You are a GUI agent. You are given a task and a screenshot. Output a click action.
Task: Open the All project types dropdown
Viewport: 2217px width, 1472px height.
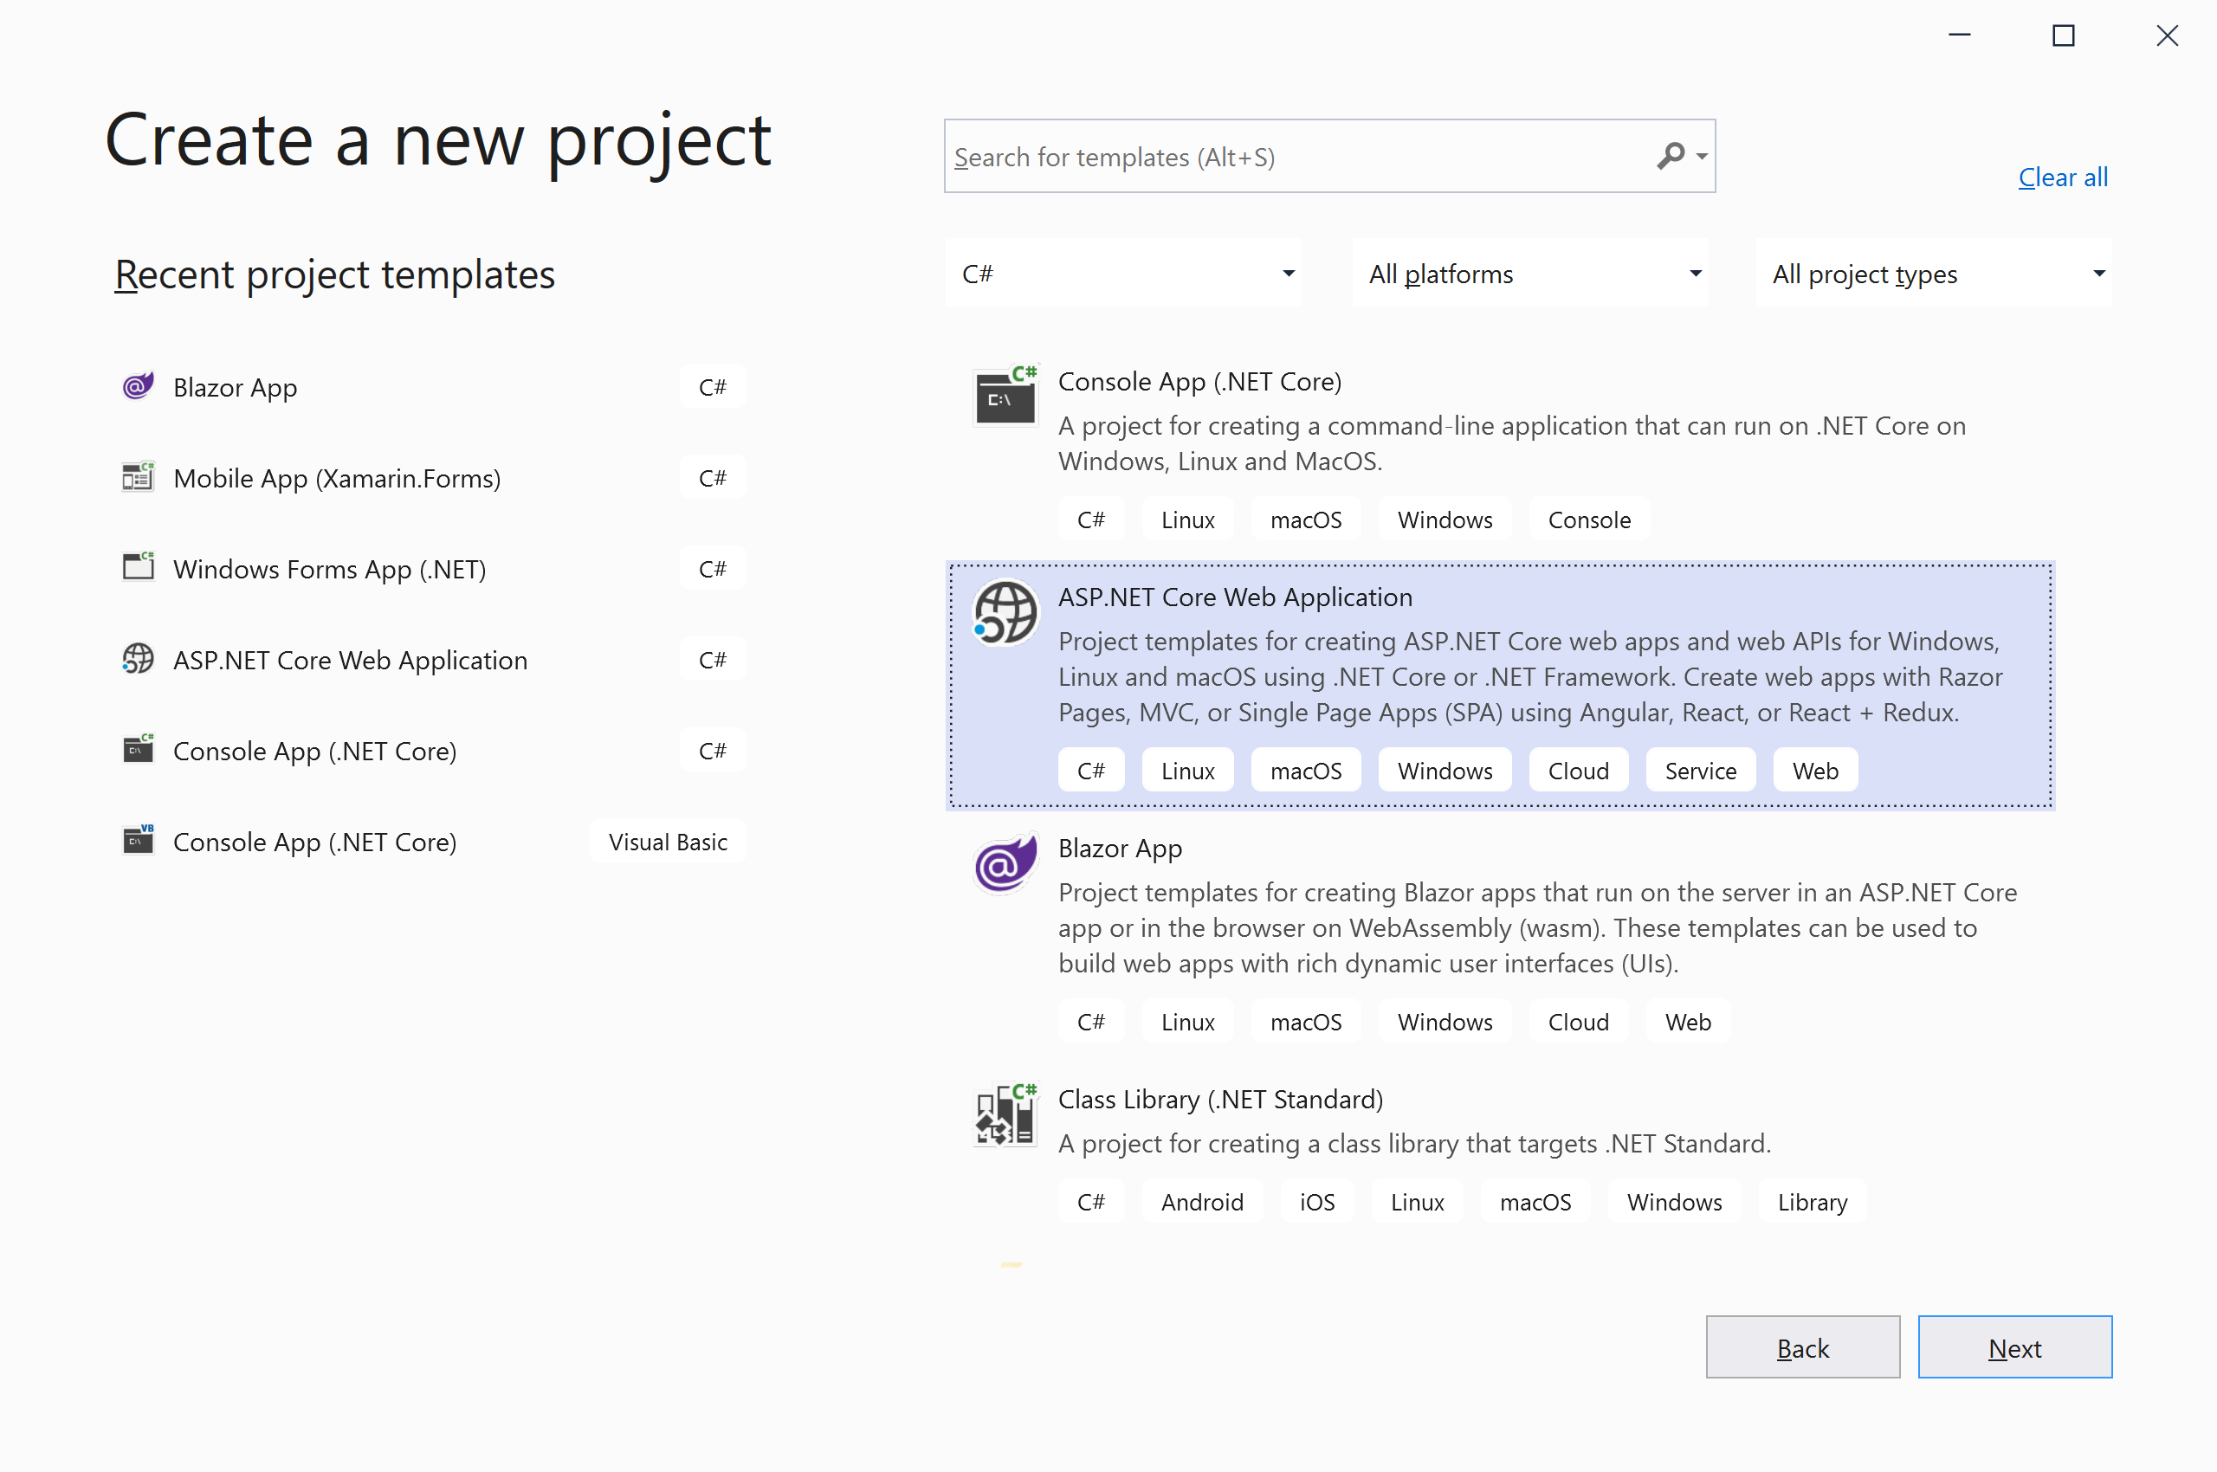pos(1934,273)
